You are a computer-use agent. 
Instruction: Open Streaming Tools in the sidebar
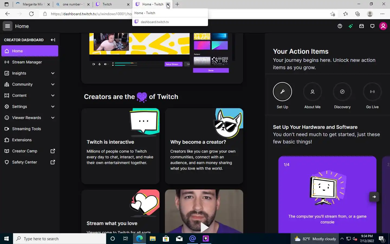30,129
